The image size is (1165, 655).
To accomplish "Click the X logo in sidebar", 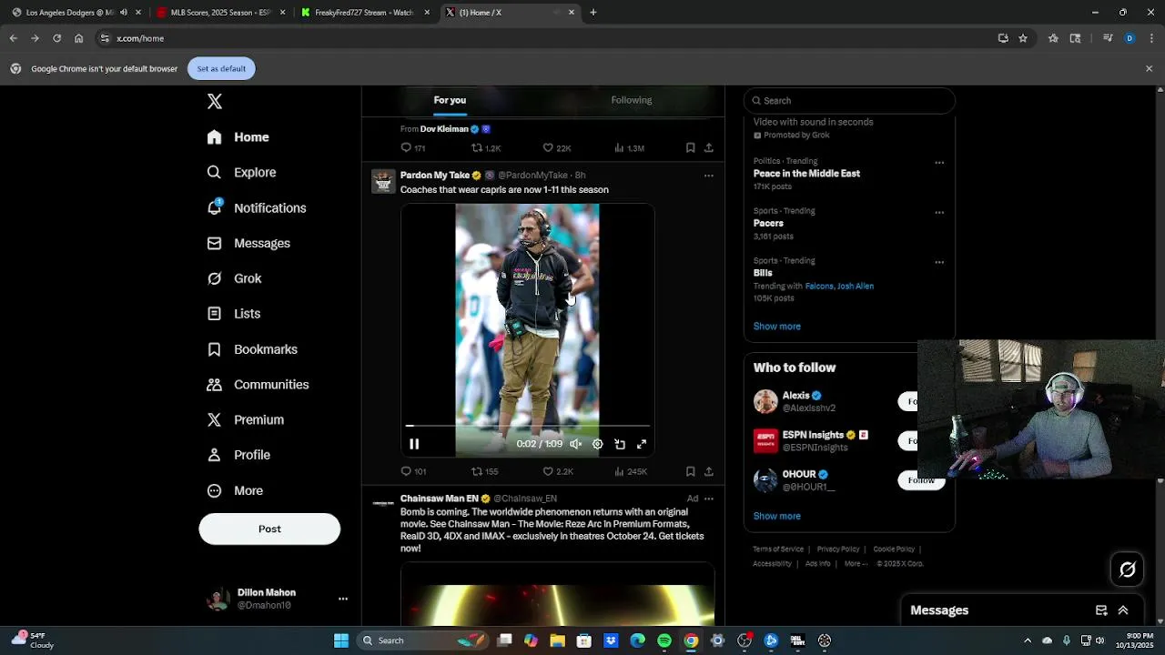I will pos(215,102).
